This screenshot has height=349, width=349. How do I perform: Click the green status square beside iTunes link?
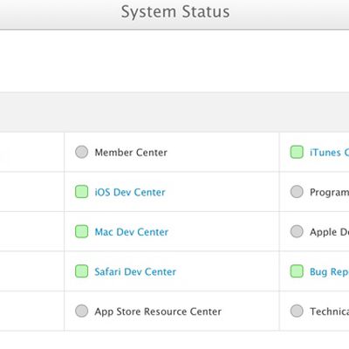(297, 152)
